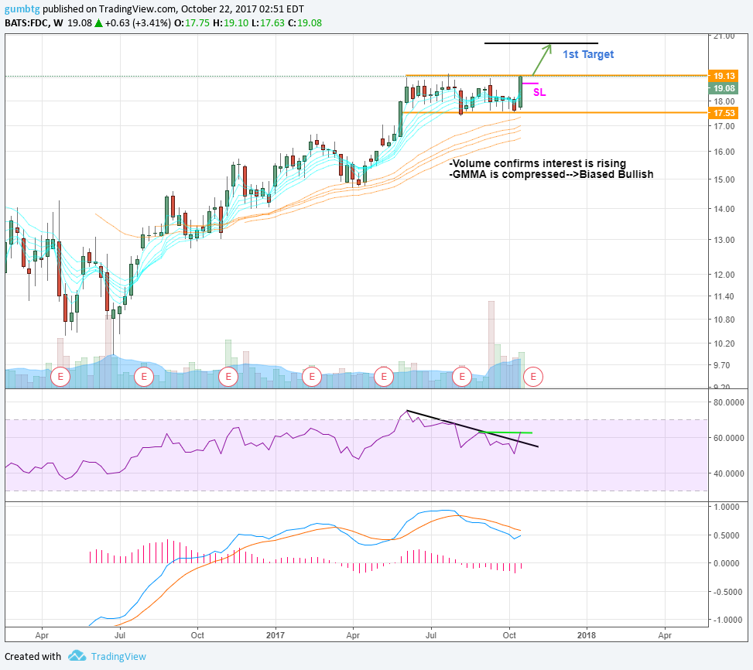This screenshot has height=670, width=753.
Task: Select the black RSI downtrend line
Action: click(x=473, y=429)
